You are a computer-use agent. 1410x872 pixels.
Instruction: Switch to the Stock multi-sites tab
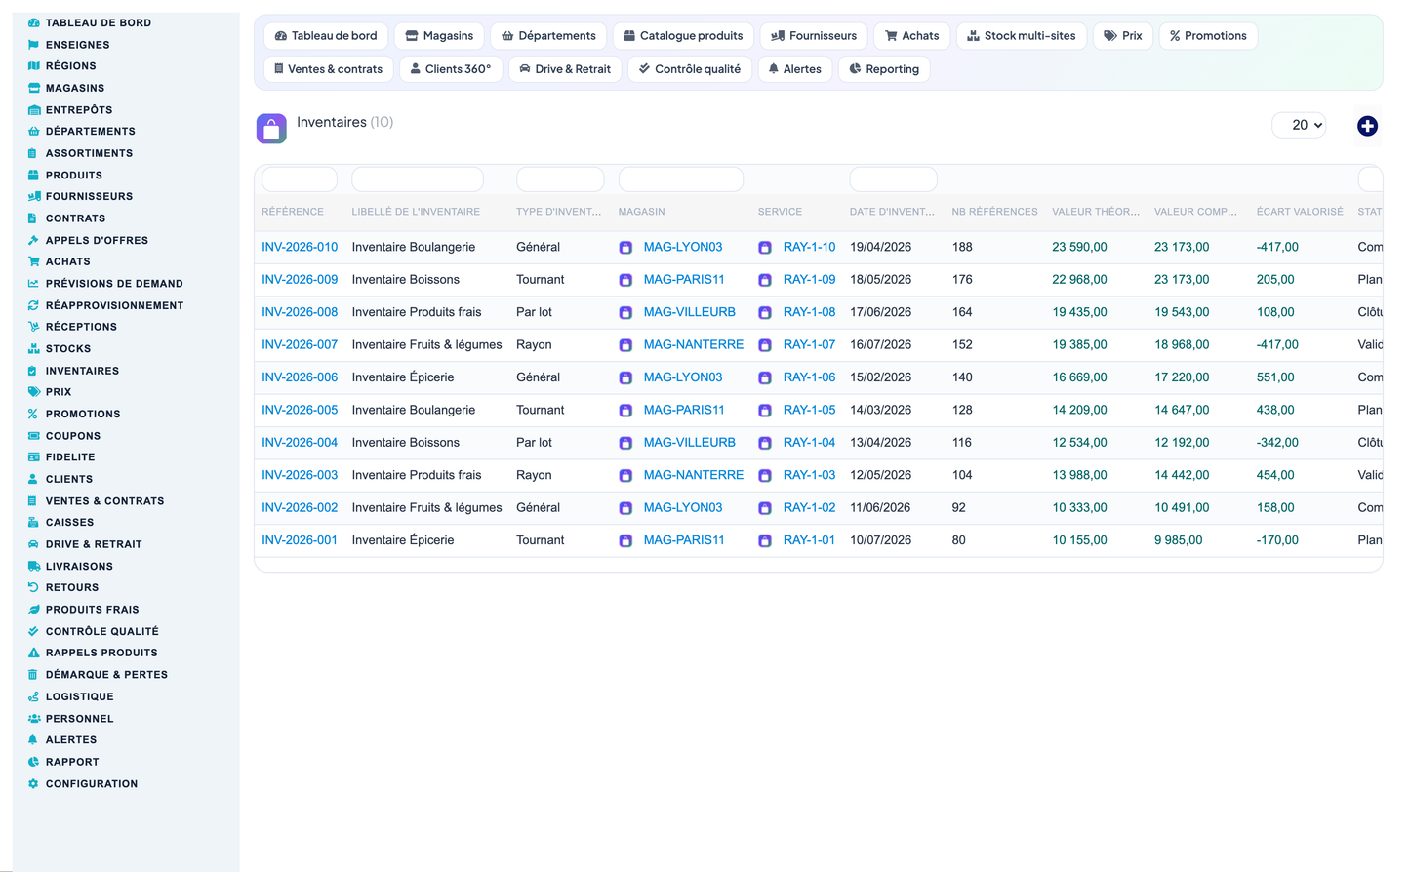coord(1022,36)
